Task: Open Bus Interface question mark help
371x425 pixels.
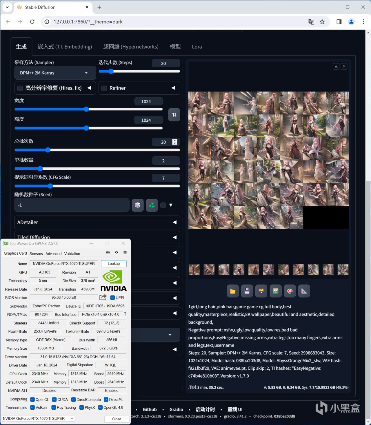Action: click(x=125, y=314)
